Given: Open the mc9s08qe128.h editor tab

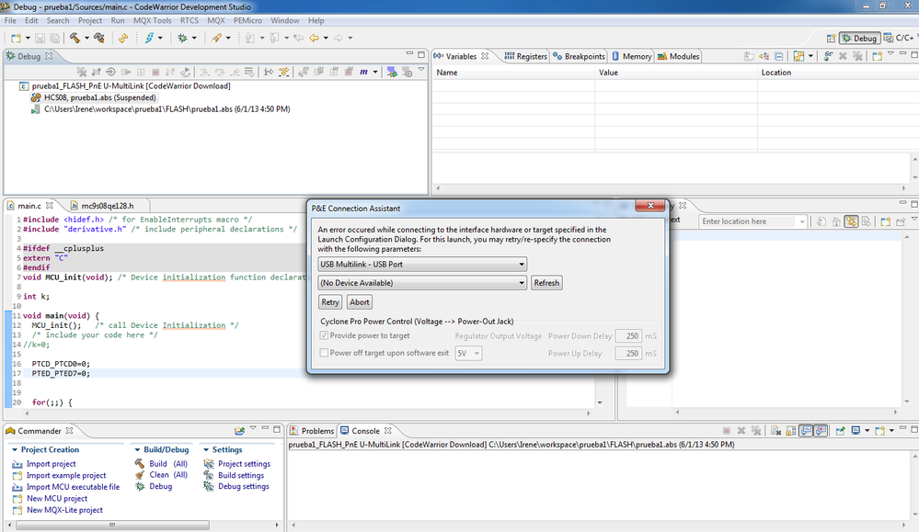Looking at the screenshot, I should click(108, 206).
